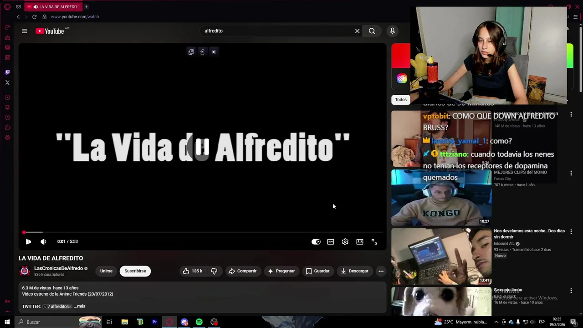Save video with Guardar button
This screenshot has height=328, width=583.
pos(317,271)
